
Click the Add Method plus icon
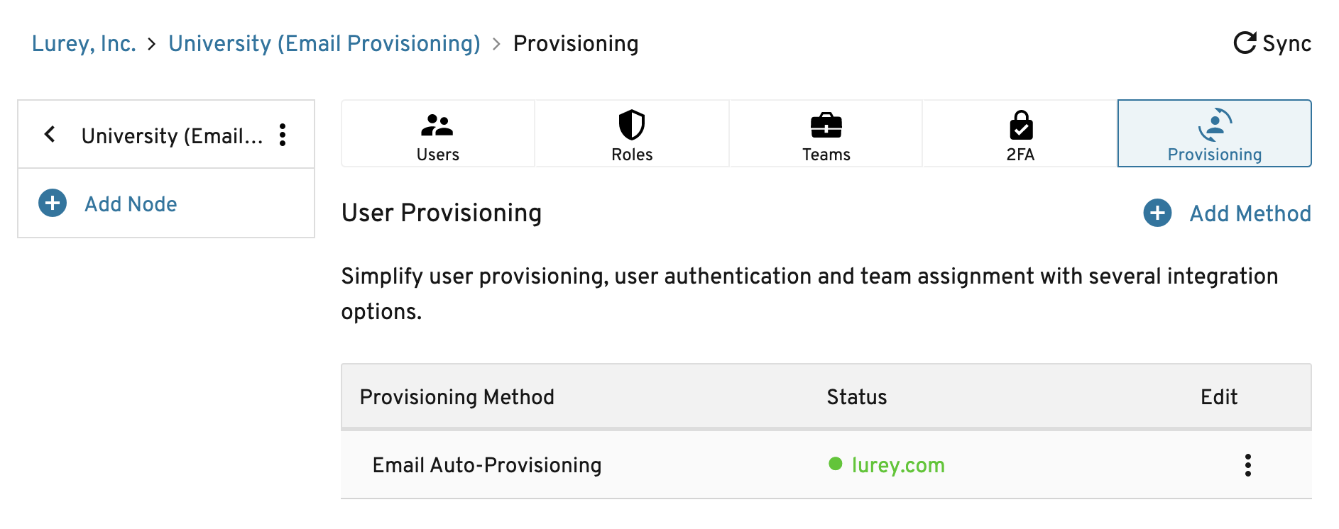[1158, 213]
